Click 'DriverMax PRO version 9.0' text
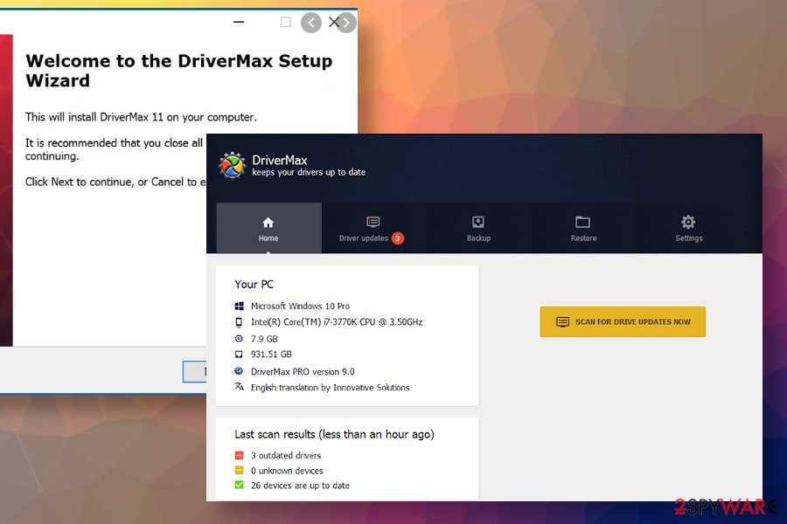 point(303,371)
